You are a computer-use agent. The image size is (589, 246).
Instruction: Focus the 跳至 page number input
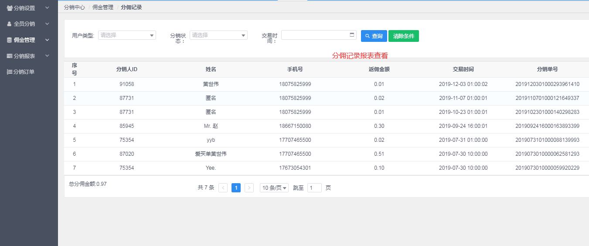point(314,188)
